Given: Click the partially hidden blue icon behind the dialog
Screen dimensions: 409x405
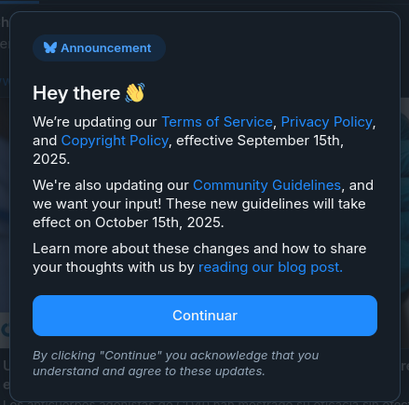Looking at the screenshot, I should (5, 330).
